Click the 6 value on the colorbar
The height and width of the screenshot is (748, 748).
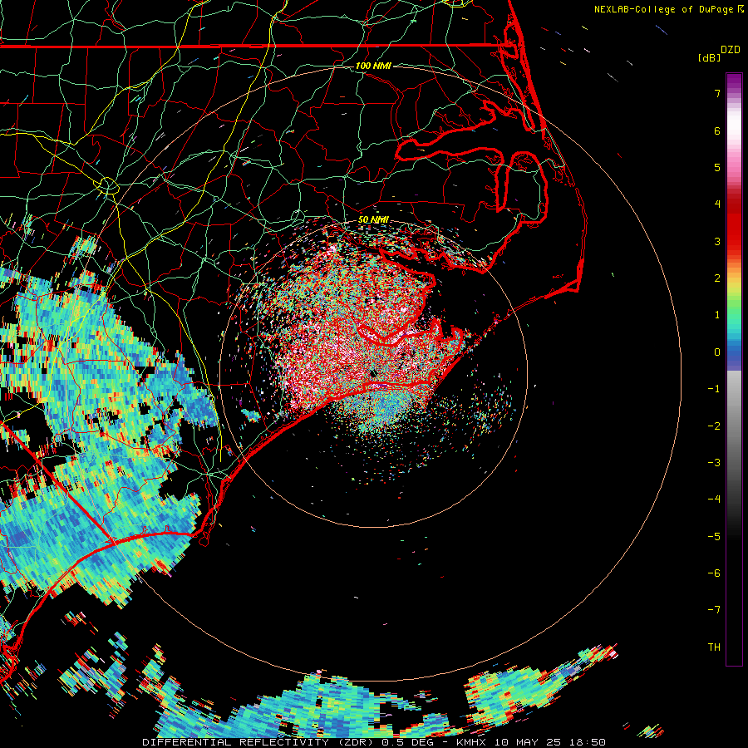717,130
